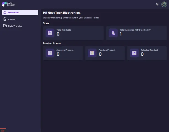Click the Pending Product count 0
169x132 pixels.
pos(100,54)
